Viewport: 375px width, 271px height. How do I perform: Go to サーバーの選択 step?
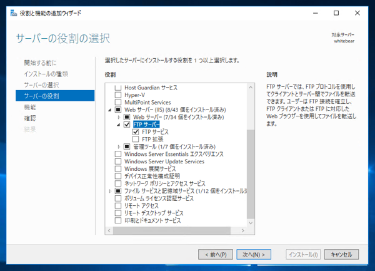[41, 85]
